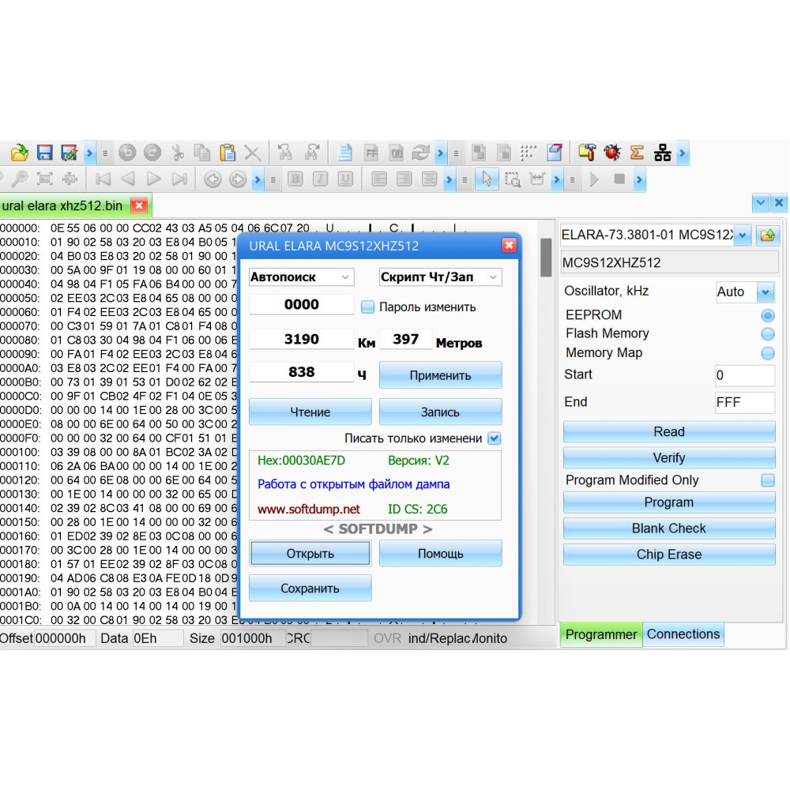The height and width of the screenshot is (790, 790).
Task: Cut selection with the scissors icon
Action: [177, 152]
